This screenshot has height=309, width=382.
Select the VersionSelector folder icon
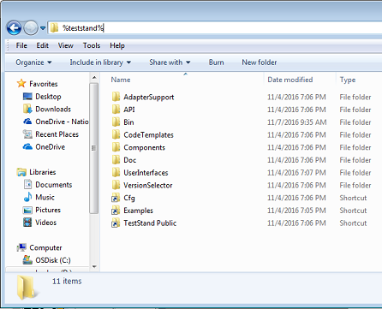click(x=116, y=185)
